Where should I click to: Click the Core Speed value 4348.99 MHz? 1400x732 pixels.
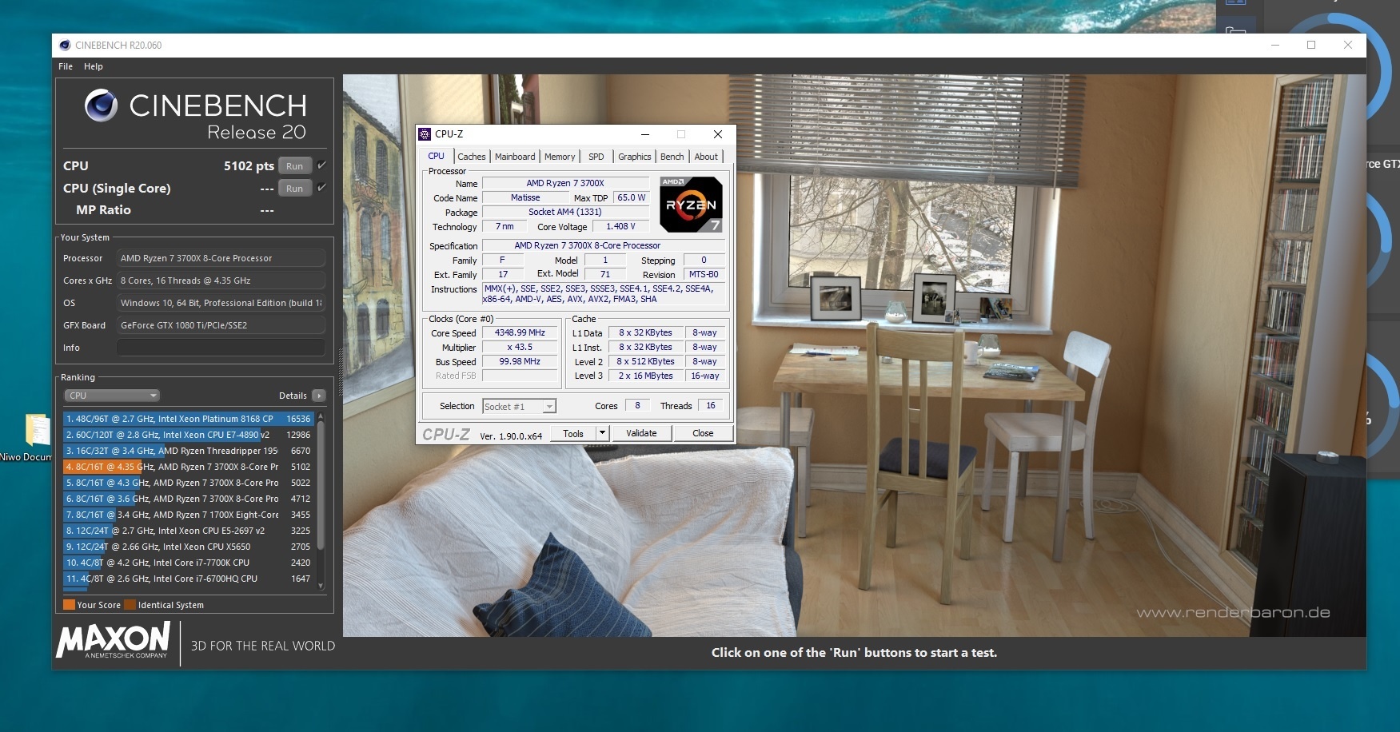[520, 332]
